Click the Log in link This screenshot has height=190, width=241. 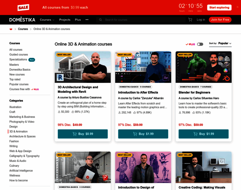click(201, 20)
